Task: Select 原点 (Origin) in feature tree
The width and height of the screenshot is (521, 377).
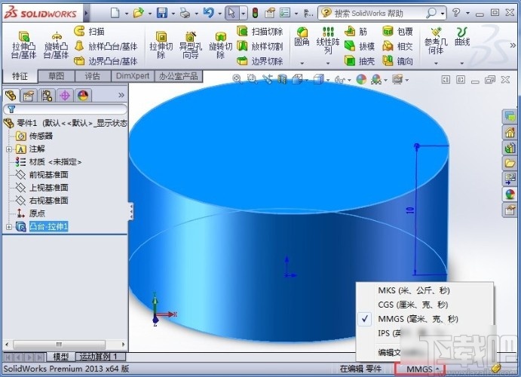Action: click(37, 213)
